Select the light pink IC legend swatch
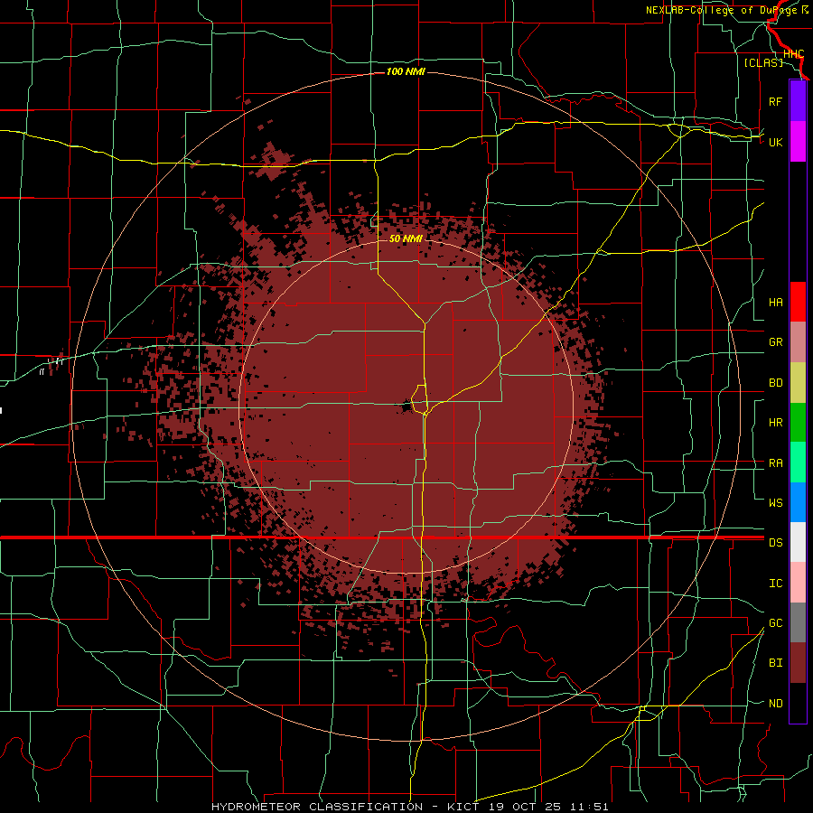Image resolution: width=813 pixels, height=813 pixels. pos(798,583)
